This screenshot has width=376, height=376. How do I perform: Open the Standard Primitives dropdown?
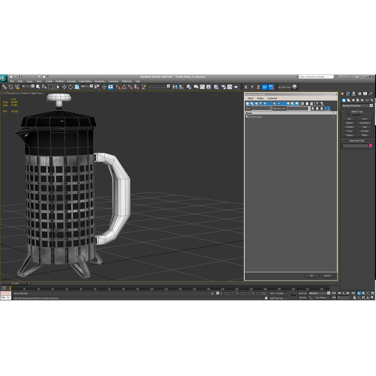pos(357,106)
